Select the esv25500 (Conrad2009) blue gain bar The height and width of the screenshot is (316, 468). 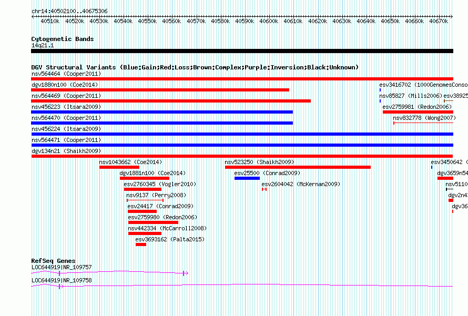pos(247,178)
